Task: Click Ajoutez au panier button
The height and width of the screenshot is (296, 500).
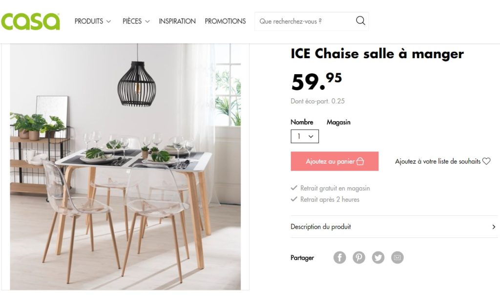Action: [334, 161]
